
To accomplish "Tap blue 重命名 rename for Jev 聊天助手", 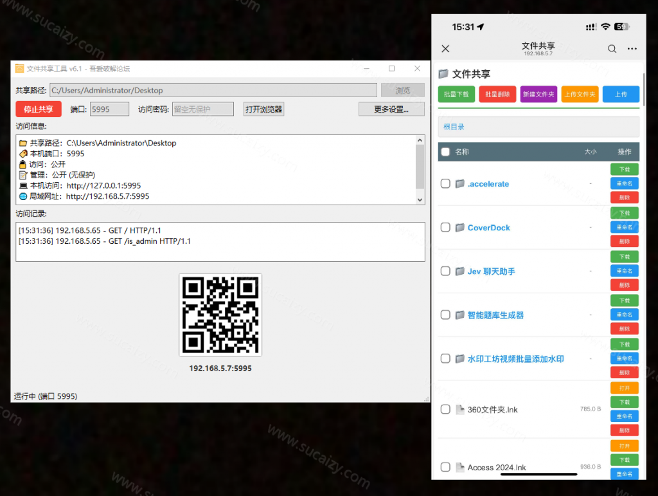I will pos(625,271).
